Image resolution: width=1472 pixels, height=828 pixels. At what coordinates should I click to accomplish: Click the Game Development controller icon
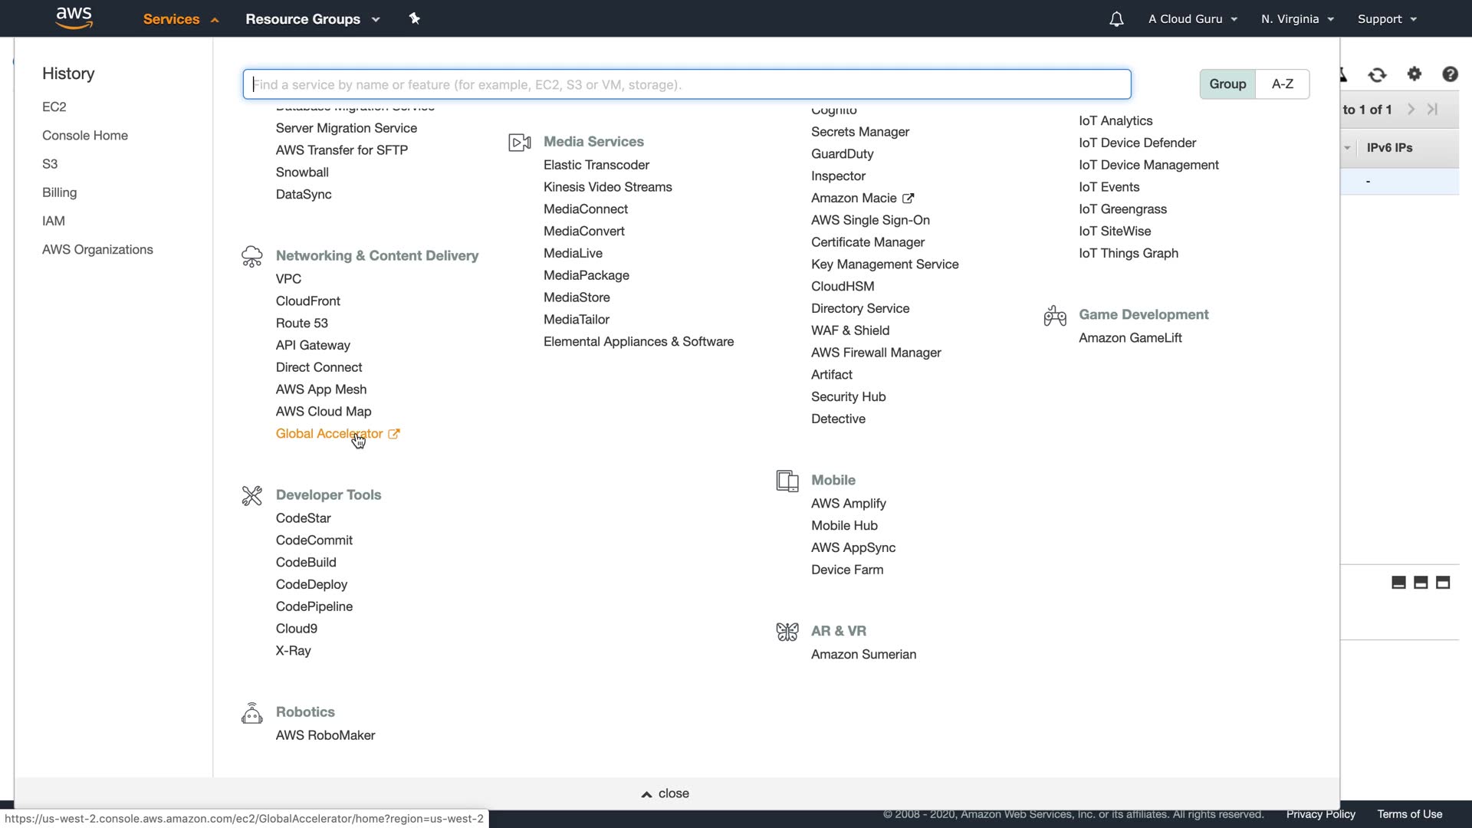pyautogui.click(x=1055, y=315)
